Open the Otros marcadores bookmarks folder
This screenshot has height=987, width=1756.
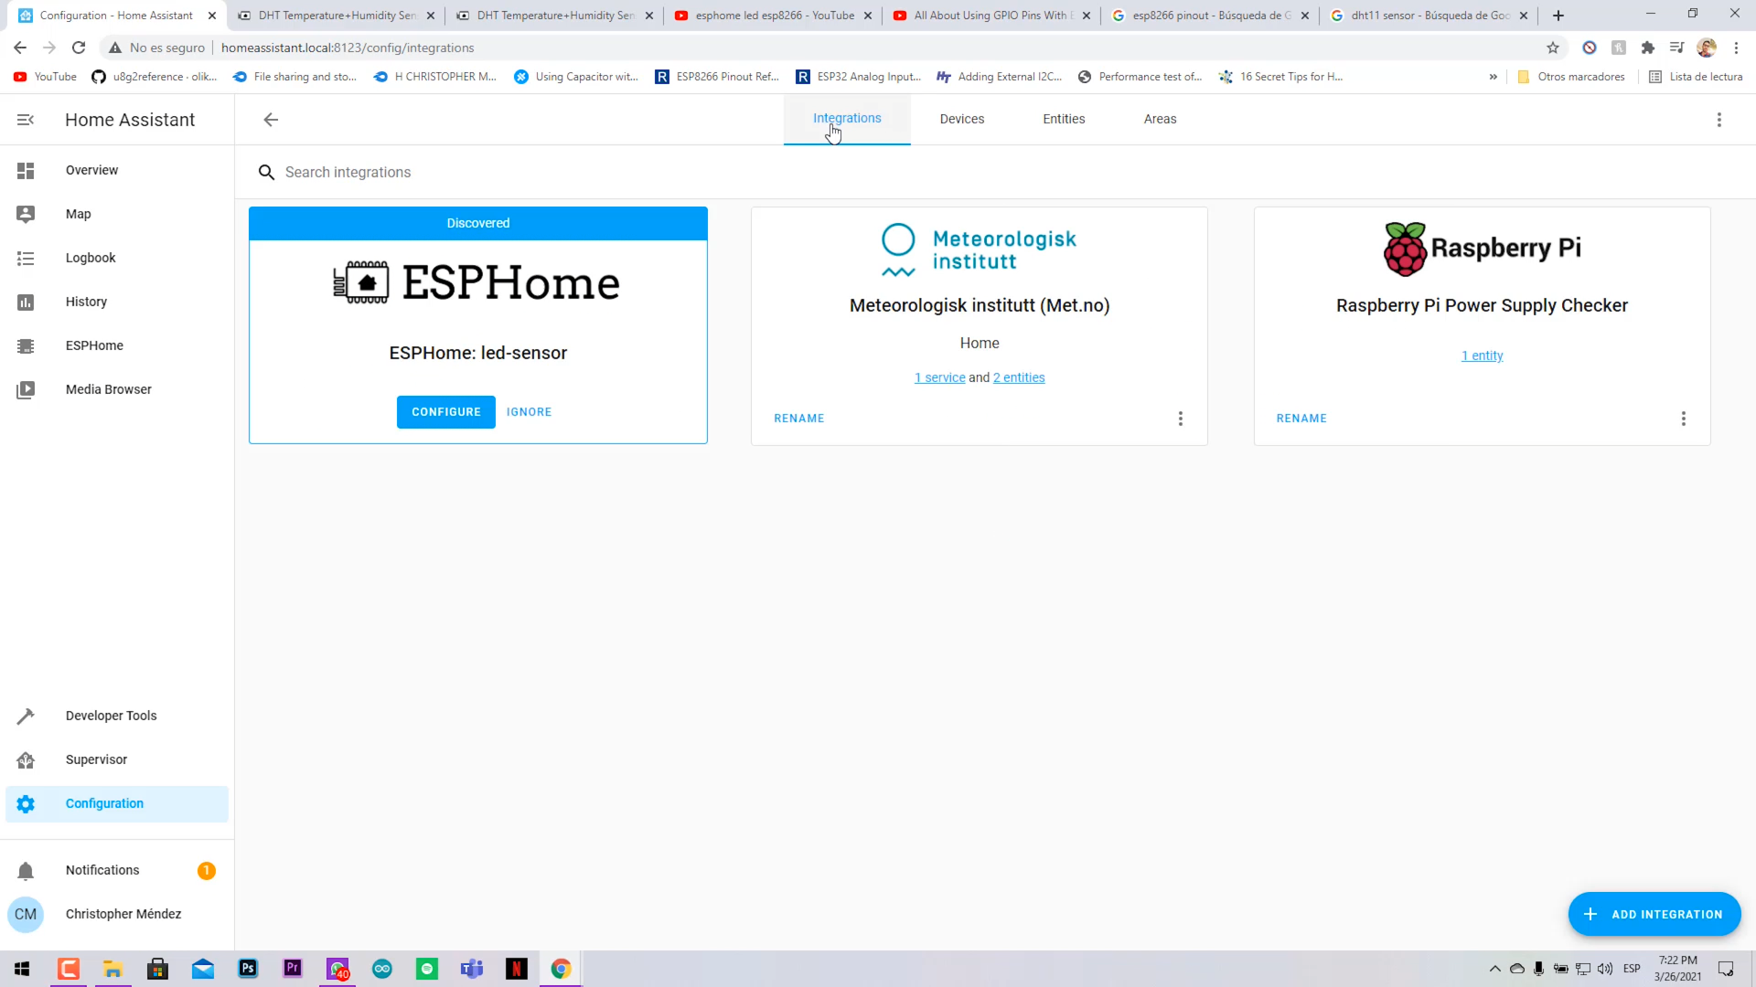1571,77
